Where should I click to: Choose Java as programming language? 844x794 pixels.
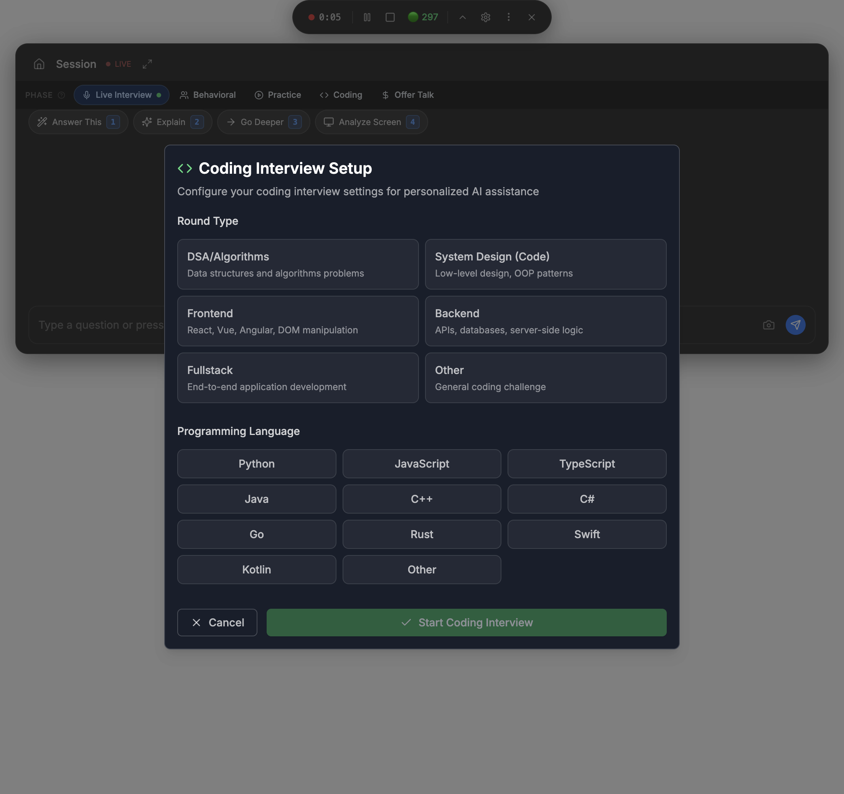tap(257, 499)
